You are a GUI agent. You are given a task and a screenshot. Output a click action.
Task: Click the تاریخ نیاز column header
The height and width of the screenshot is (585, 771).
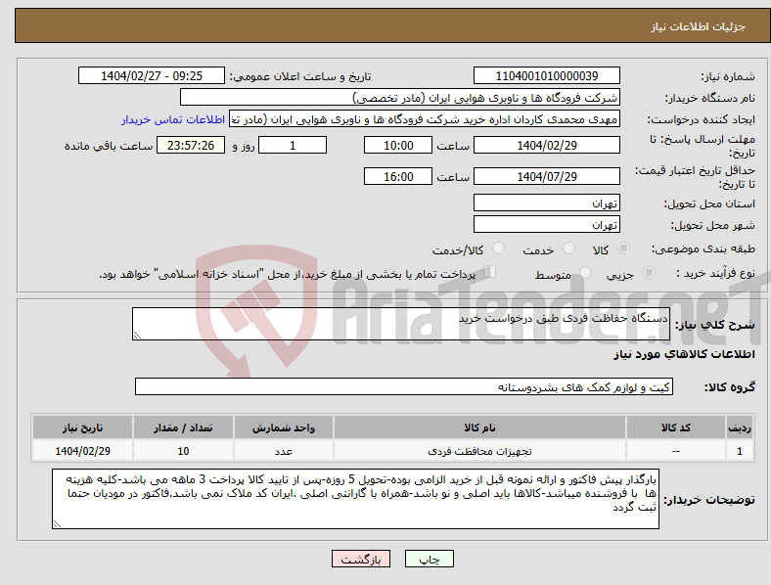(x=82, y=427)
